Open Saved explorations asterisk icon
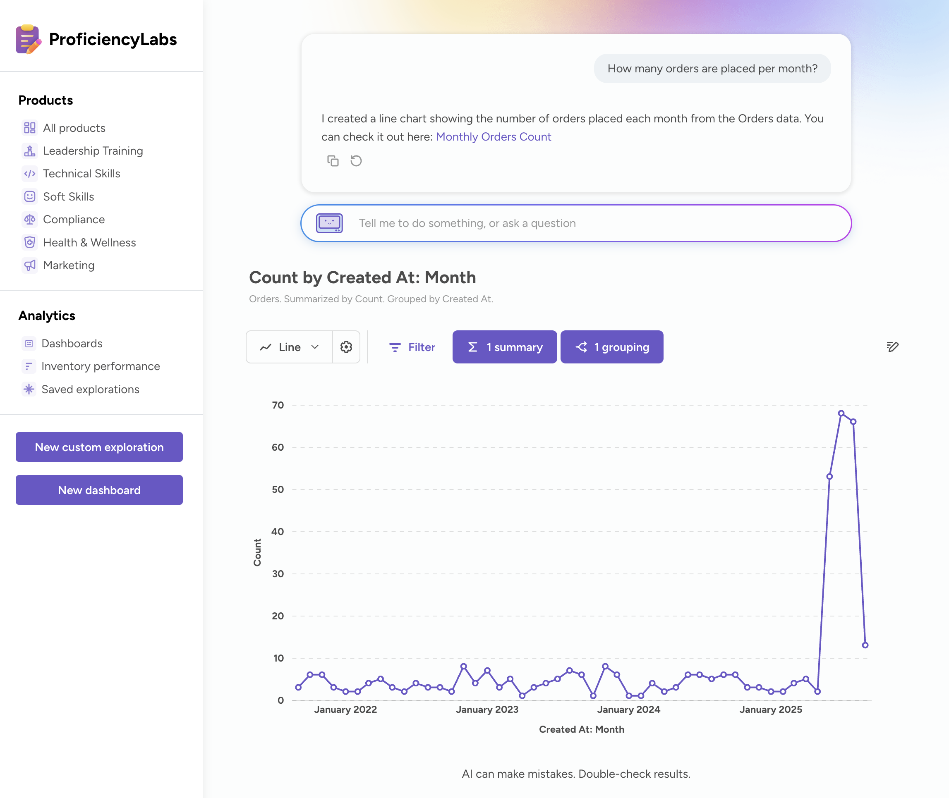 (29, 389)
